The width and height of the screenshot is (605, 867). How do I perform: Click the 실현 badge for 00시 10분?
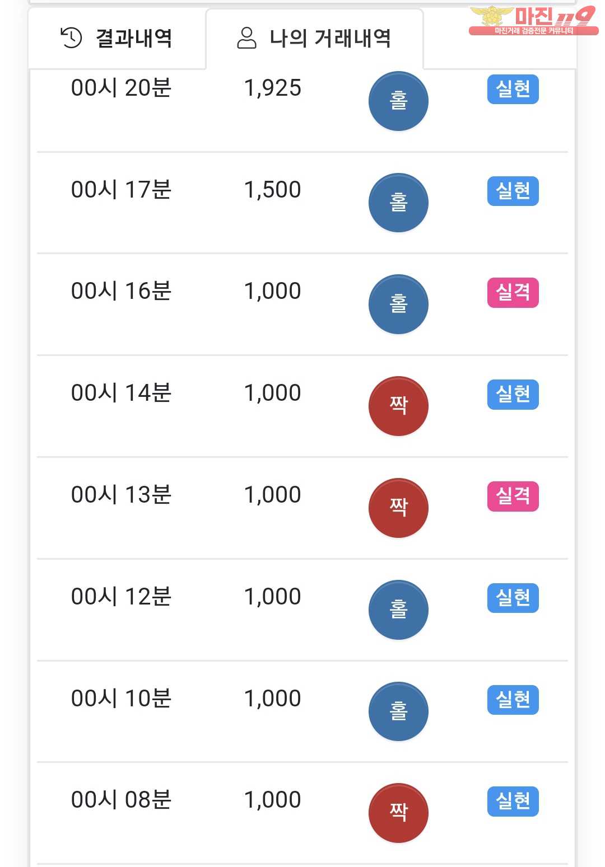click(513, 700)
